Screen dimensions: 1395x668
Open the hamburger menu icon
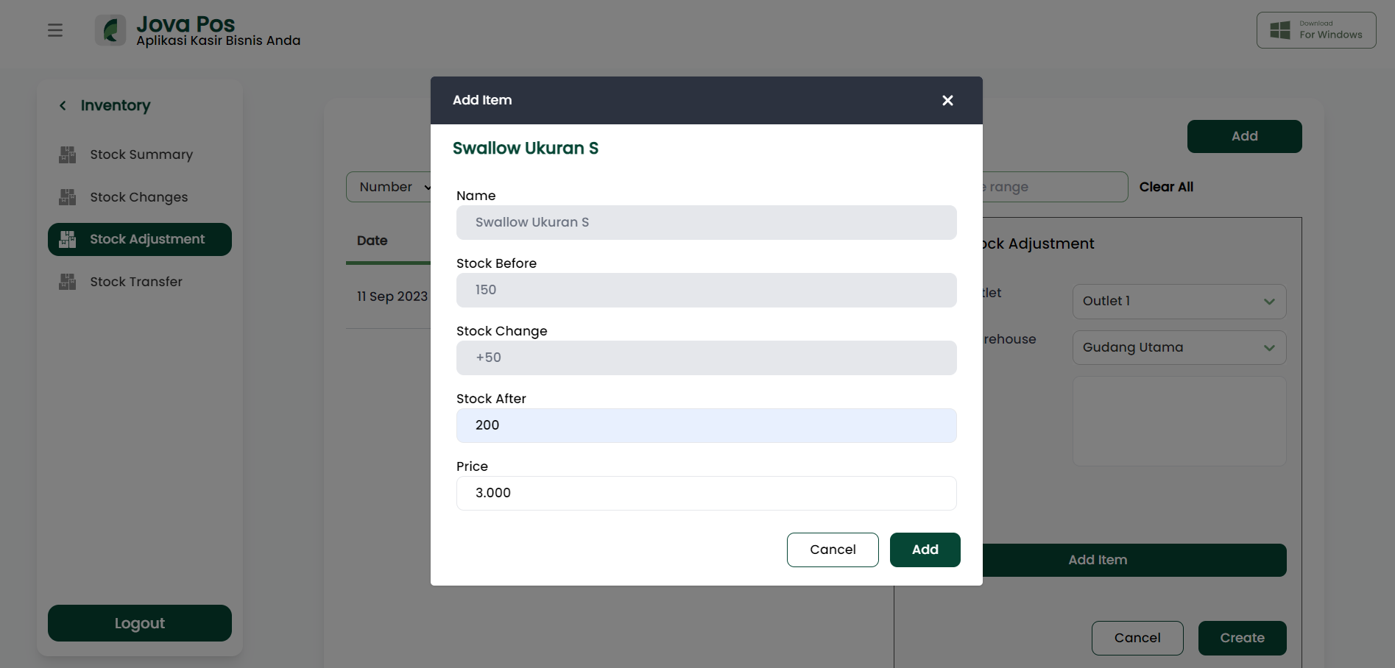click(55, 30)
